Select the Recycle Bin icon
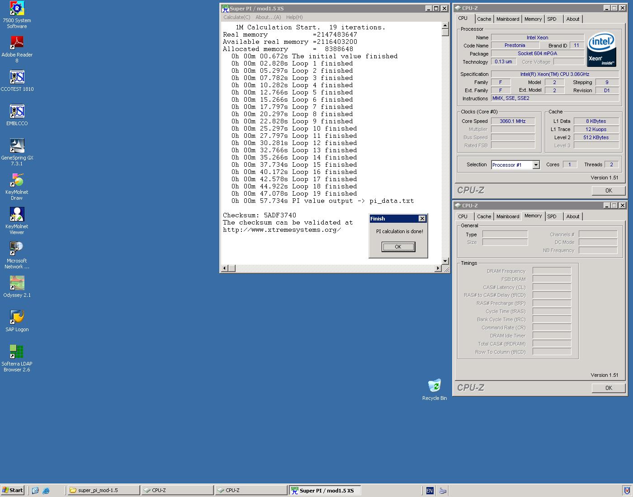The width and height of the screenshot is (633, 497). click(x=434, y=390)
